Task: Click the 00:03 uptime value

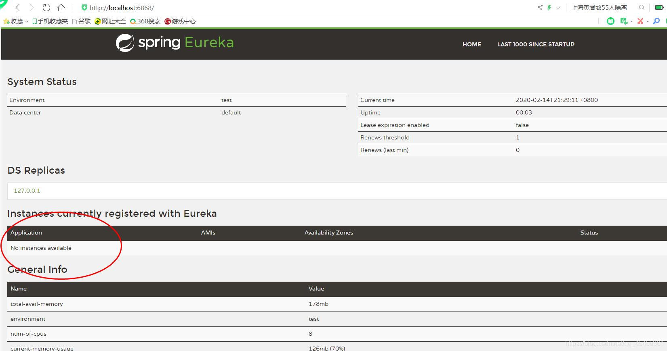Action: click(524, 112)
